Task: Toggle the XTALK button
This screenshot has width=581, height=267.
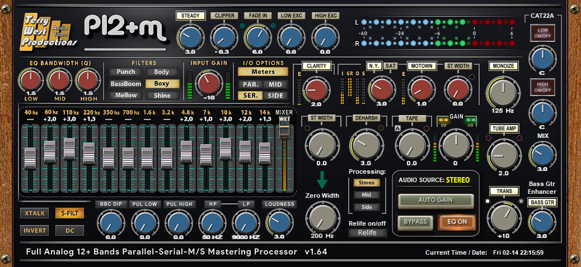Action: point(35,213)
